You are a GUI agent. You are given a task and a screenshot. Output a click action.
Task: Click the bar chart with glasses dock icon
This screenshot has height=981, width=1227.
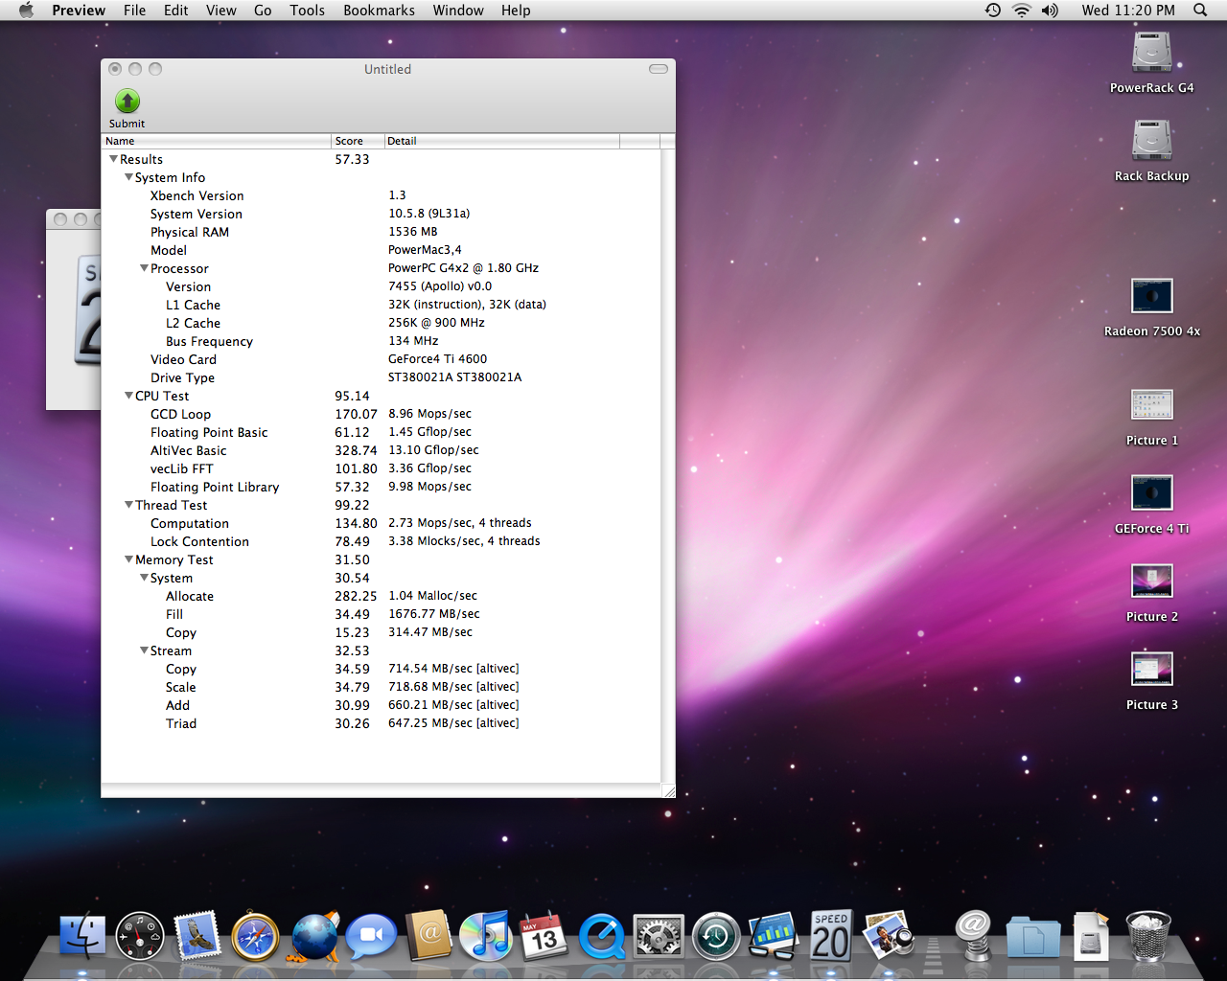coord(774,936)
